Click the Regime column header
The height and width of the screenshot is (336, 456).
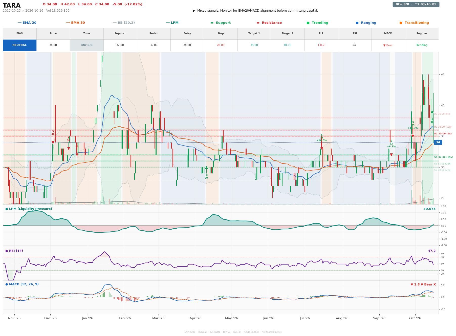point(422,34)
